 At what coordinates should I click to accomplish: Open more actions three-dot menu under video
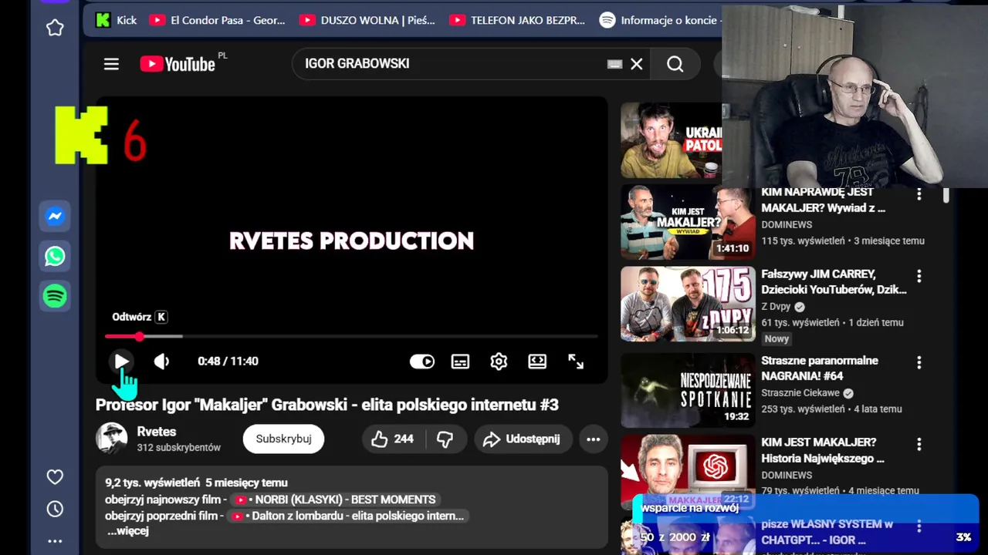pyautogui.click(x=593, y=439)
